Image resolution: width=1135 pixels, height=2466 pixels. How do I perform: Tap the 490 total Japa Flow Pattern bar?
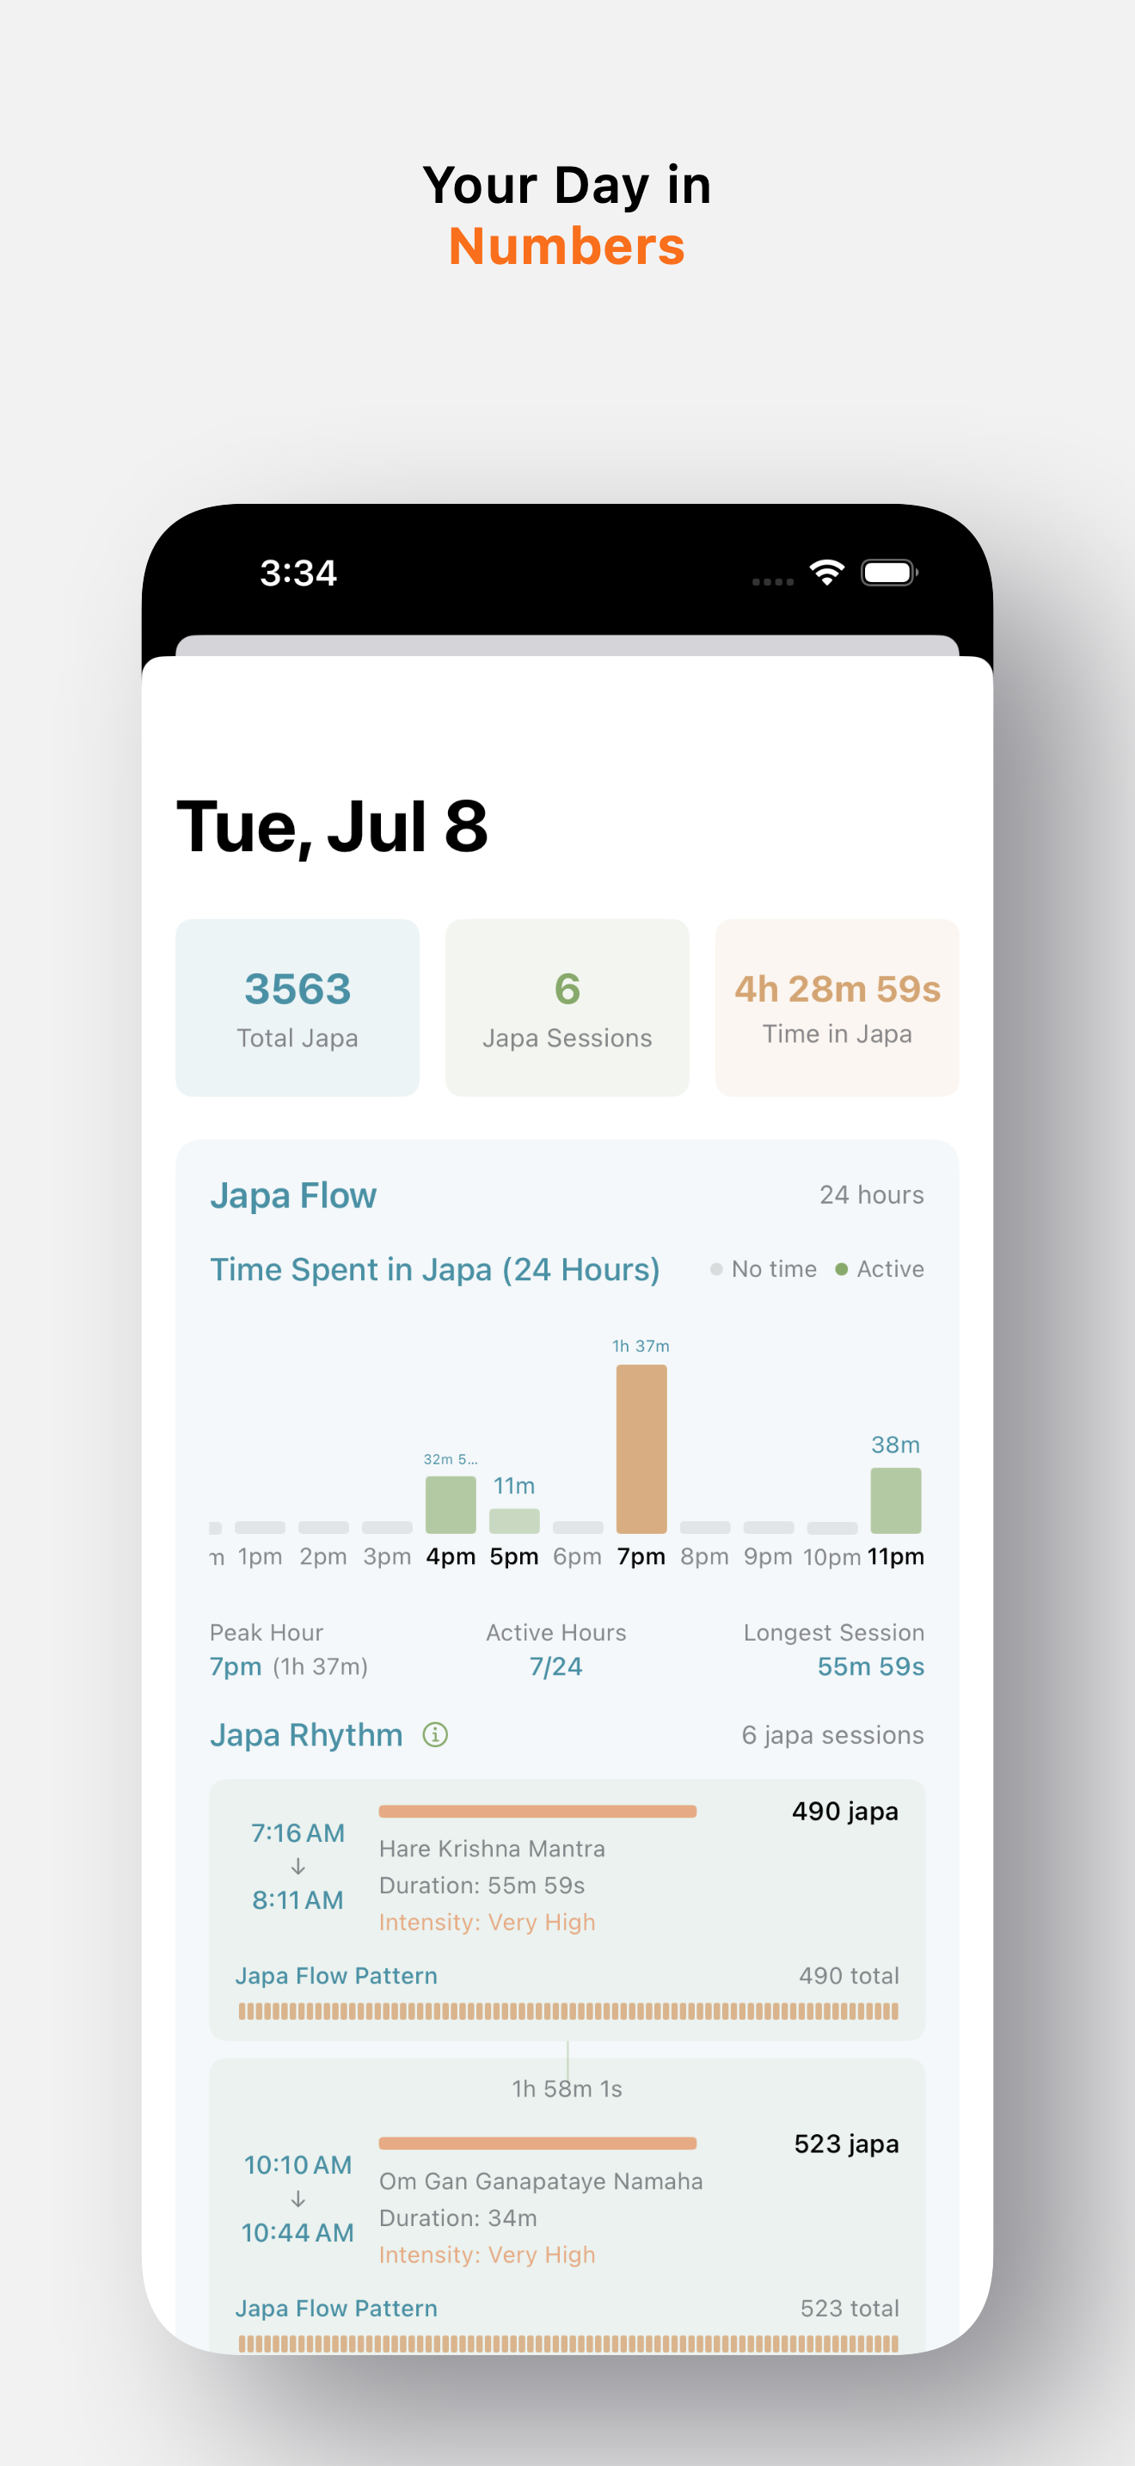pos(567,2011)
